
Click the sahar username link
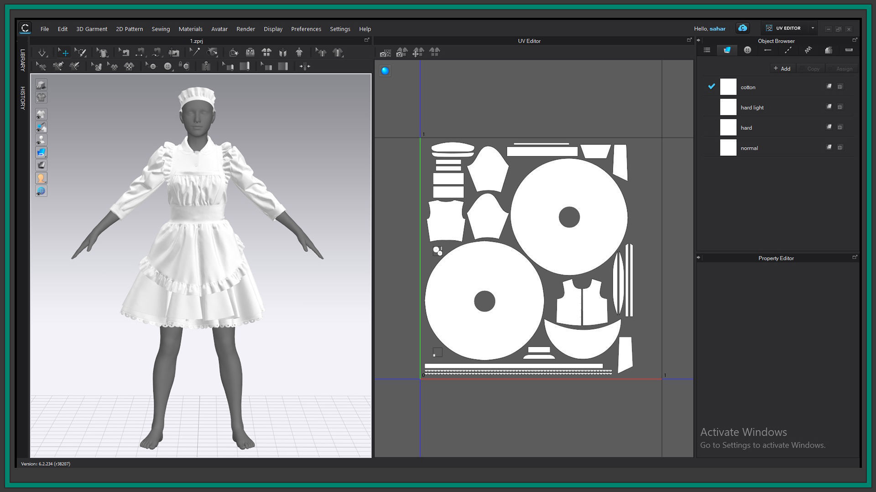point(717,29)
